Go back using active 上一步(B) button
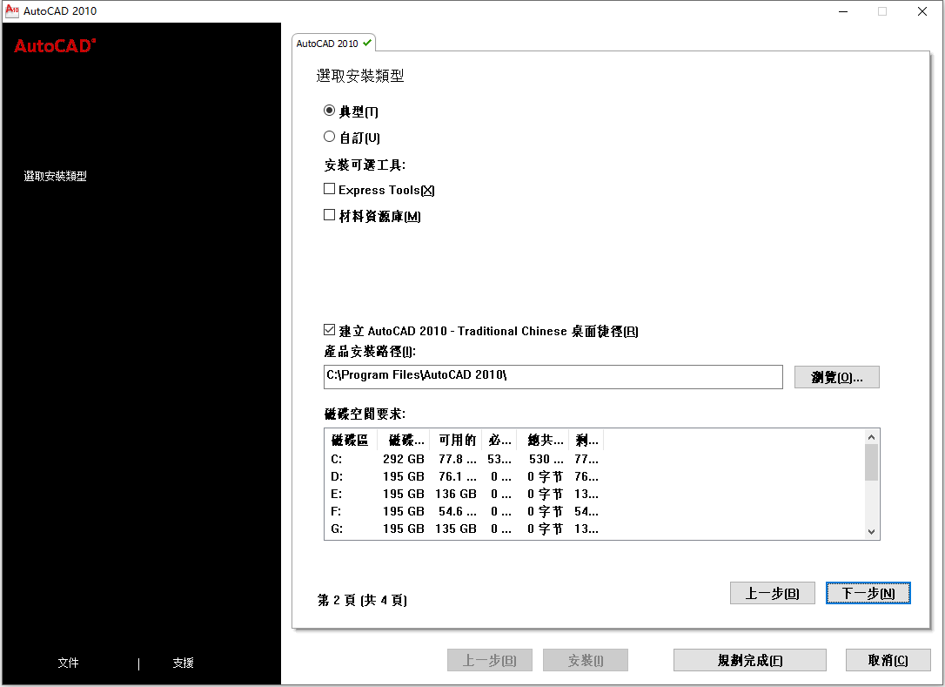 tap(772, 593)
